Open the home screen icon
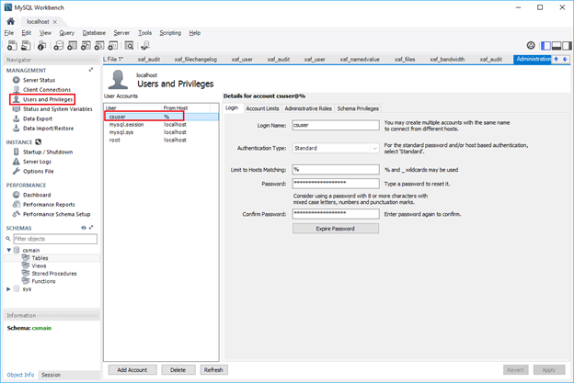574x383 pixels. coord(11,21)
